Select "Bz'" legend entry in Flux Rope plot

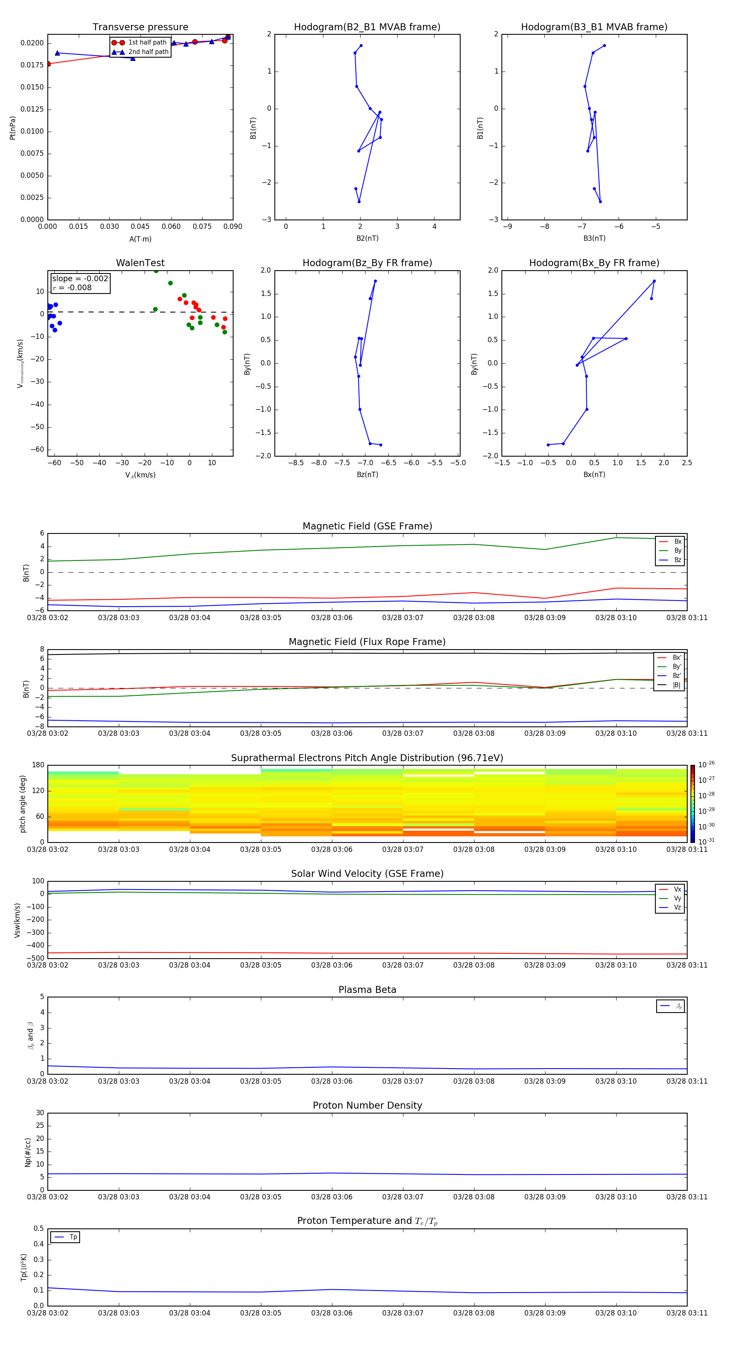pos(669,676)
